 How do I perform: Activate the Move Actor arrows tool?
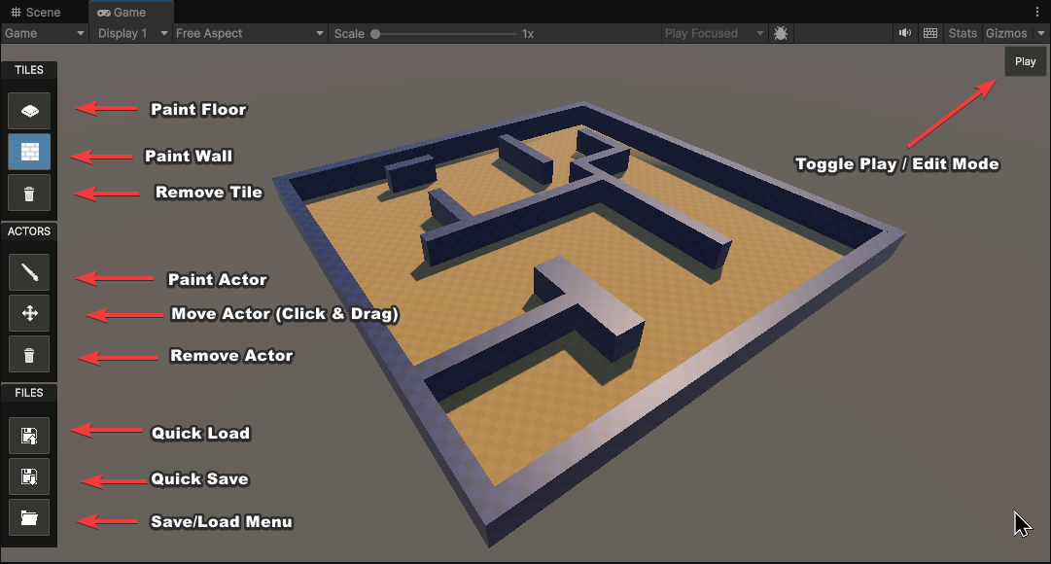pyautogui.click(x=29, y=313)
